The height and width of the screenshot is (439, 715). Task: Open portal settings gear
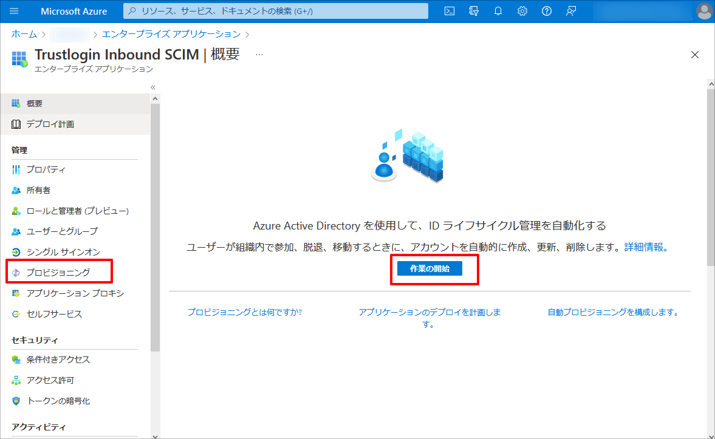click(x=522, y=11)
